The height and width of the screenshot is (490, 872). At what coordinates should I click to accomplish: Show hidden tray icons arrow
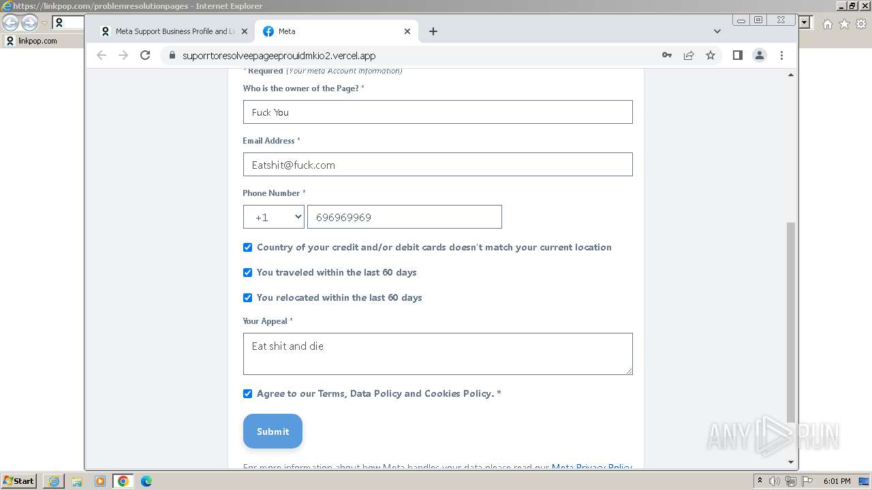tap(760, 481)
